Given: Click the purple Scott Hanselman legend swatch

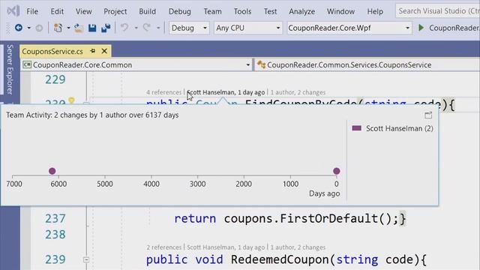Looking at the screenshot, I should pos(357,128).
